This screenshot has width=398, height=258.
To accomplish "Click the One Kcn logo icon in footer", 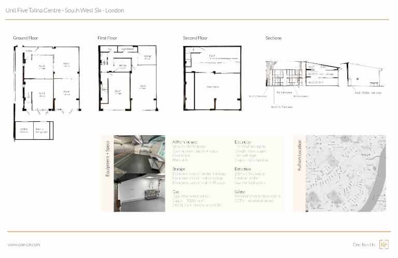I will (383, 245).
